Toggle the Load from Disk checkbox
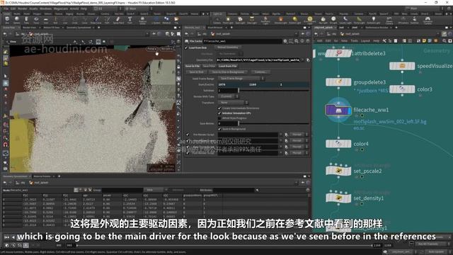Viewport: 453px width, 255px height. pyautogui.click(x=186, y=47)
